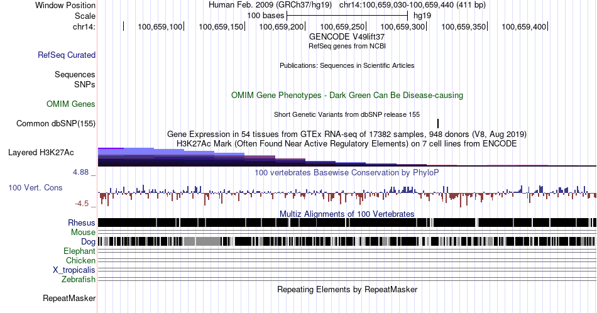The height and width of the screenshot is (313, 597).
Task: Click the GENCODE V49lift37 track title
Action: pyautogui.click(x=346, y=37)
